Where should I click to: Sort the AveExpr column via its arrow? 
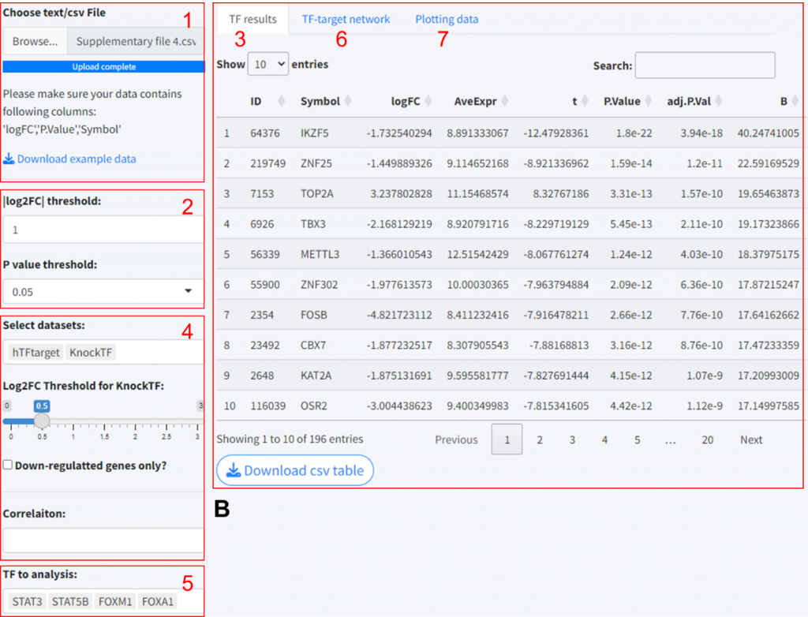point(504,101)
